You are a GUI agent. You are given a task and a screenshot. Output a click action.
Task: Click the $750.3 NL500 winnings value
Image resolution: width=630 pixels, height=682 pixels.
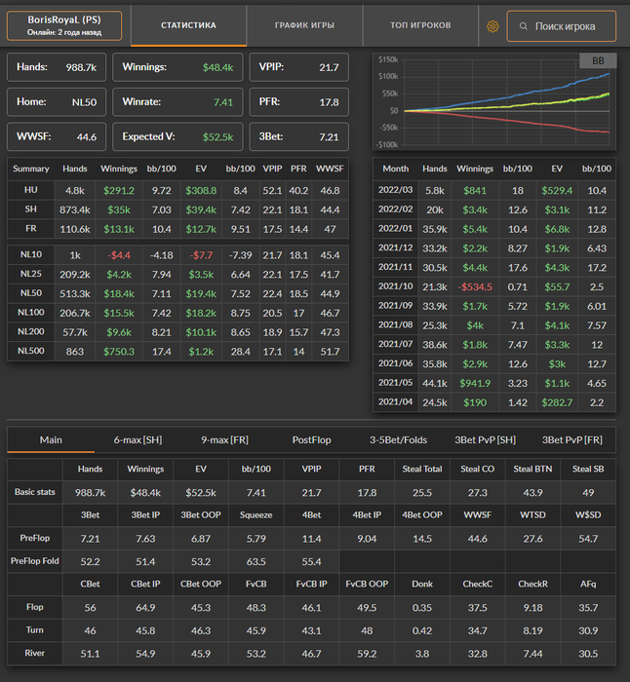pyautogui.click(x=119, y=352)
